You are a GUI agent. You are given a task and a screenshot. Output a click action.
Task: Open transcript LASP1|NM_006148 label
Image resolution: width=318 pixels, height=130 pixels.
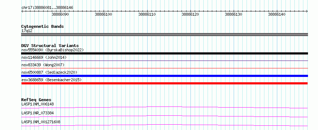tap(38, 104)
